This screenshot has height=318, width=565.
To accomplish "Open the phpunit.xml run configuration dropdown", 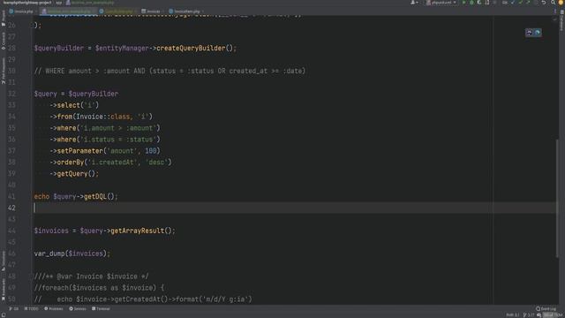I will pos(441,3).
